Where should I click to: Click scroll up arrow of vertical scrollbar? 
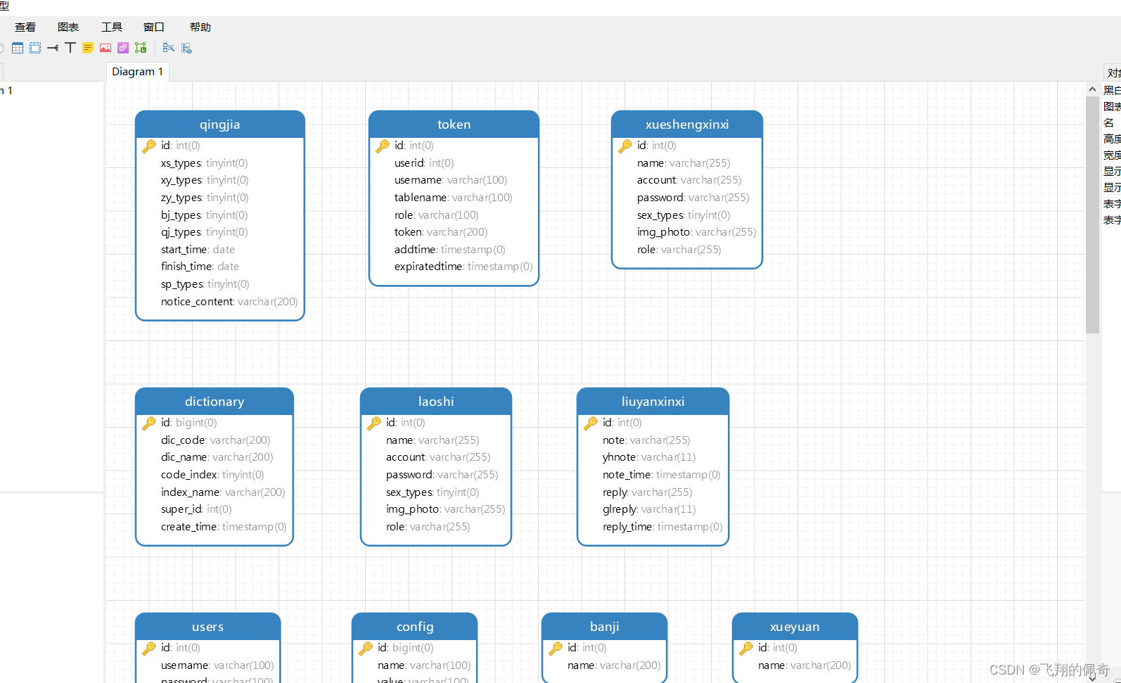pos(1092,89)
